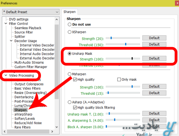This screenshot has width=179, height=136.
Task: Toggle High quality block filtering checkbox
Action: tap(75, 108)
